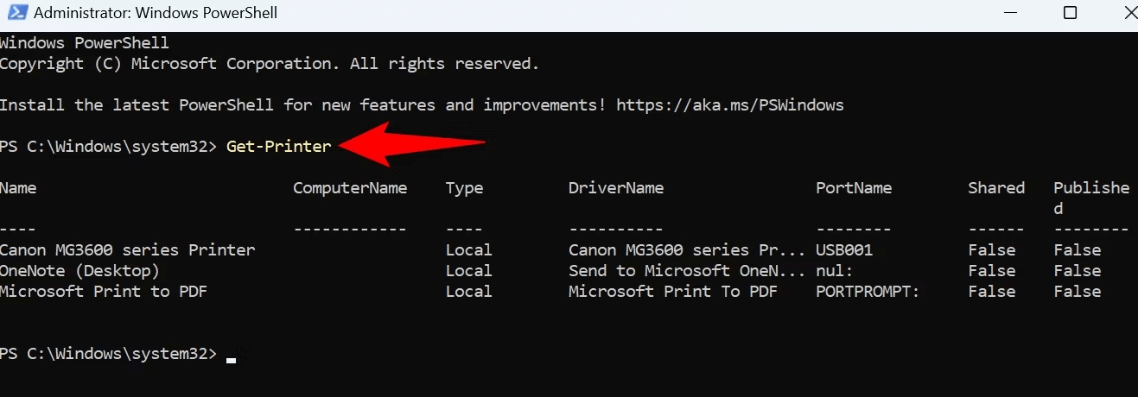Close the PowerShell window
This screenshot has width=1138, height=397.
pos(1125,13)
